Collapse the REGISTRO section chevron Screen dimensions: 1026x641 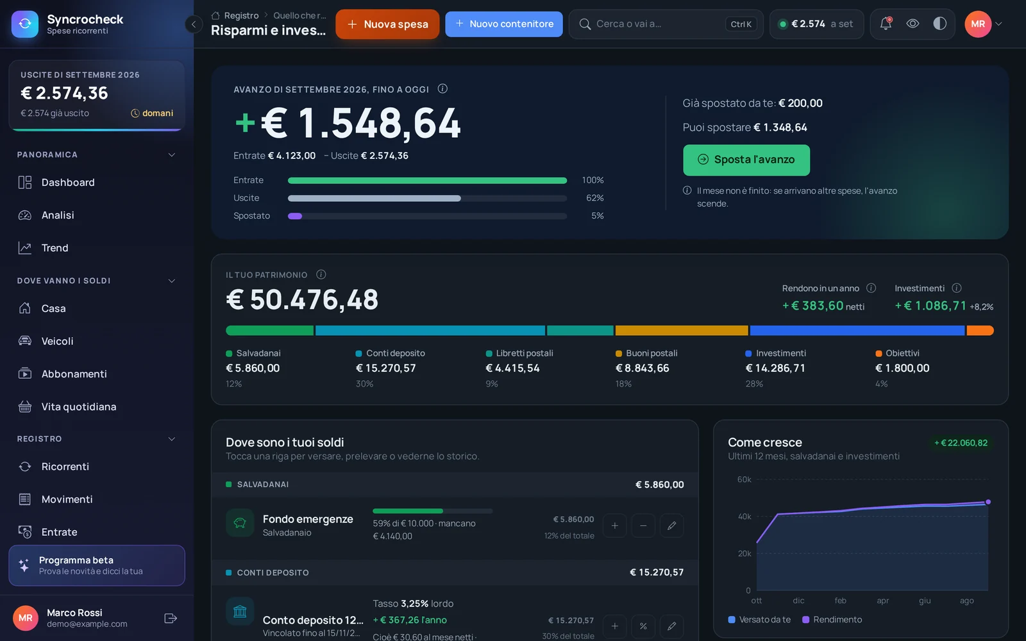pyautogui.click(x=172, y=439)
